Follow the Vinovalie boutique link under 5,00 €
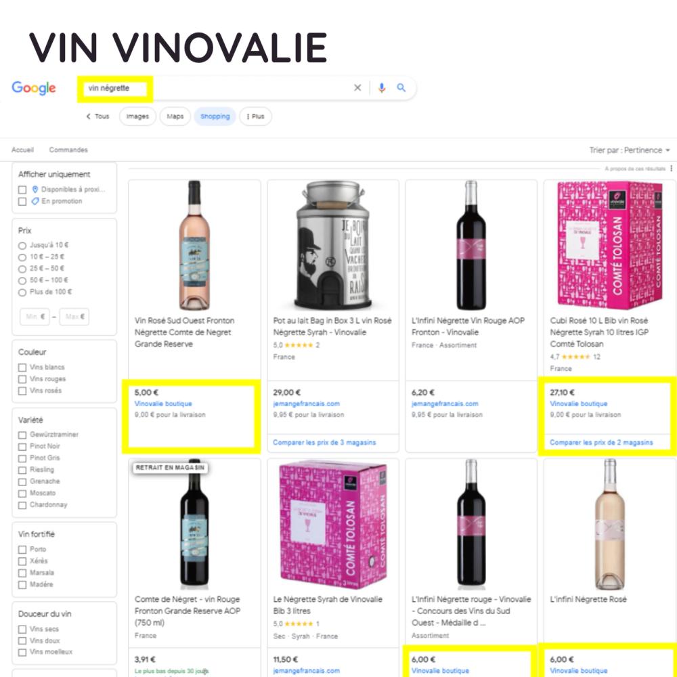This screenshot has height=677, width=677. pyautogui.click(x=163, y=403)
